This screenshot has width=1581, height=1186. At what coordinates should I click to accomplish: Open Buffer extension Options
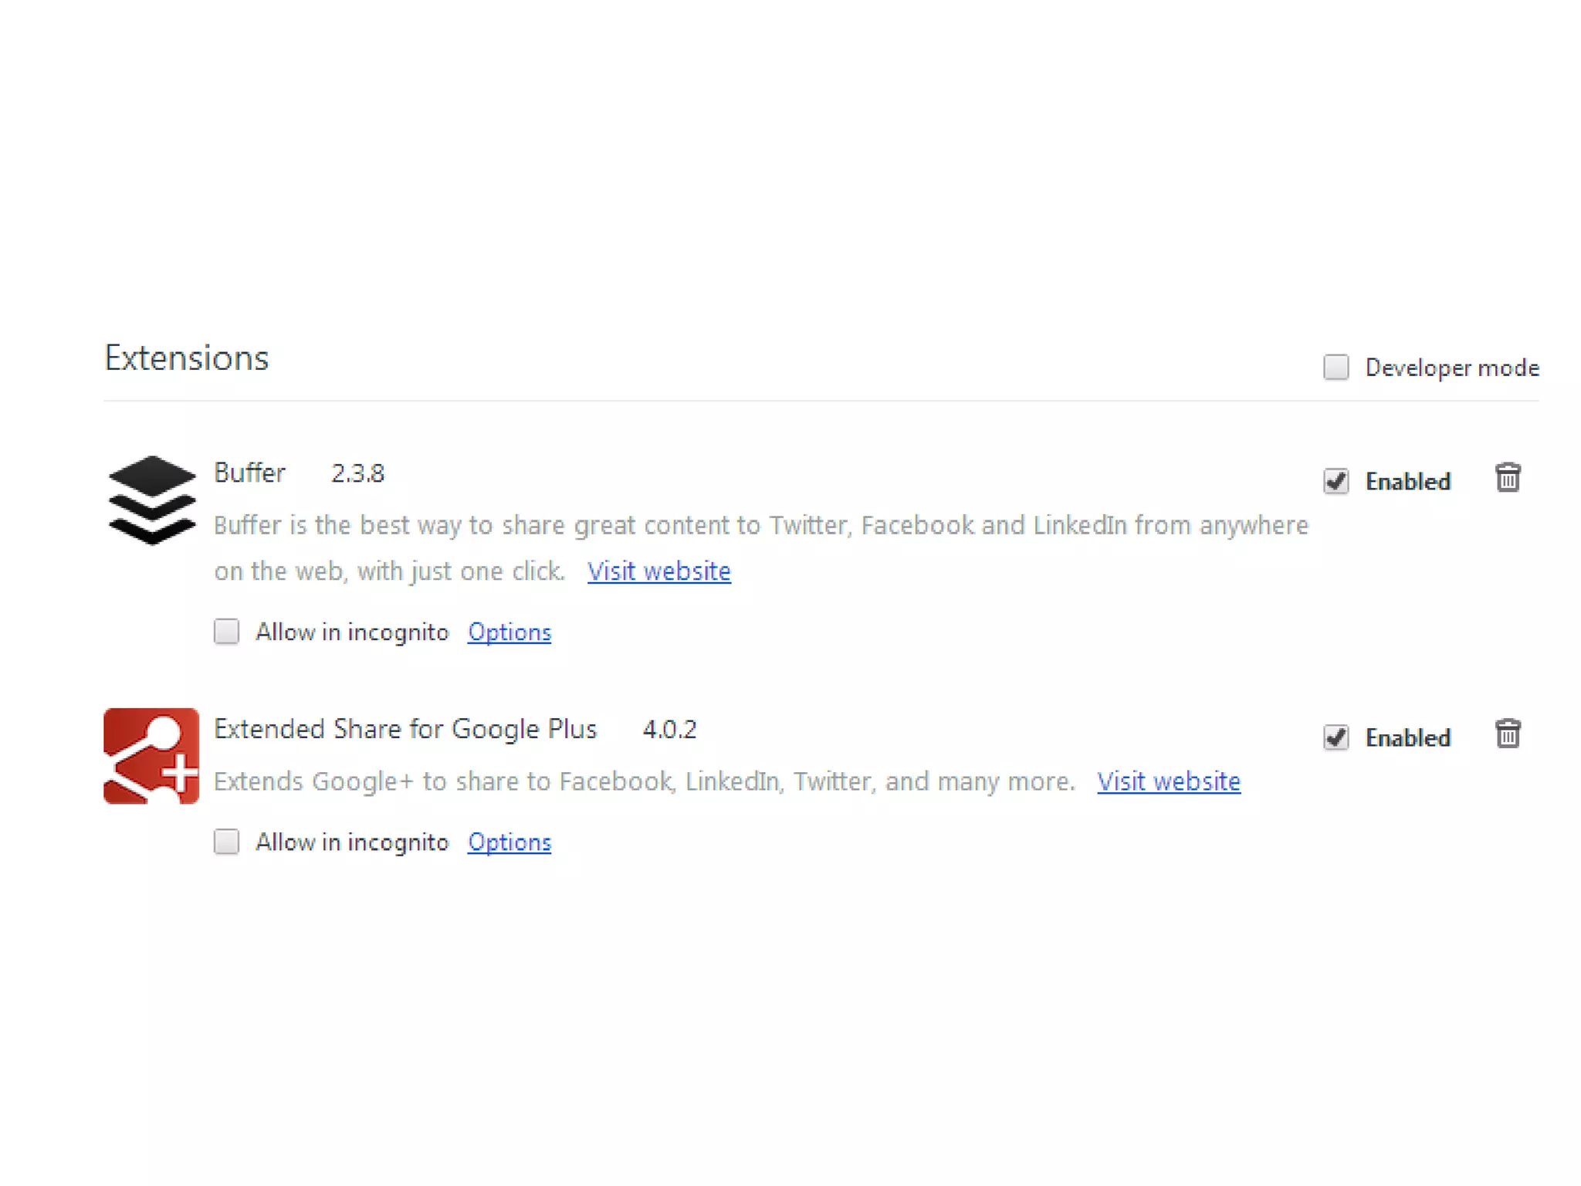tap(510, 632)
